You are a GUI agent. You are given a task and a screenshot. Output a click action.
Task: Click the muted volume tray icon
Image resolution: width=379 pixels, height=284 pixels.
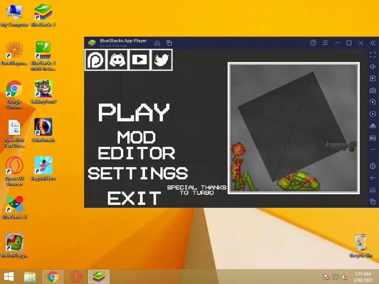(344, 277)
